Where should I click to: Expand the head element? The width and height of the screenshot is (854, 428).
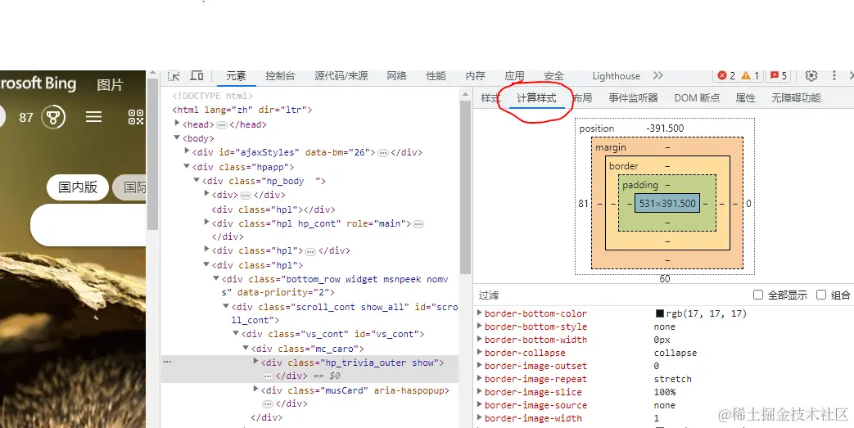pyautogui.click(x=177, y=124)
